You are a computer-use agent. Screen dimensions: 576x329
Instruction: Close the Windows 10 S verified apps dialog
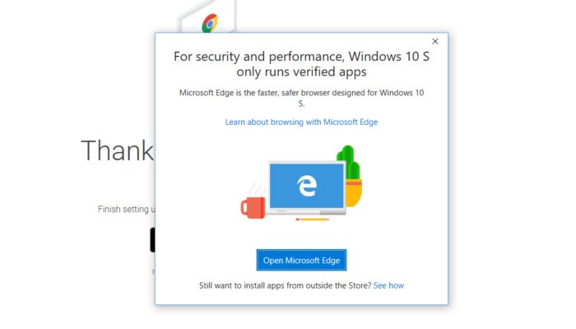coord(435,41)
